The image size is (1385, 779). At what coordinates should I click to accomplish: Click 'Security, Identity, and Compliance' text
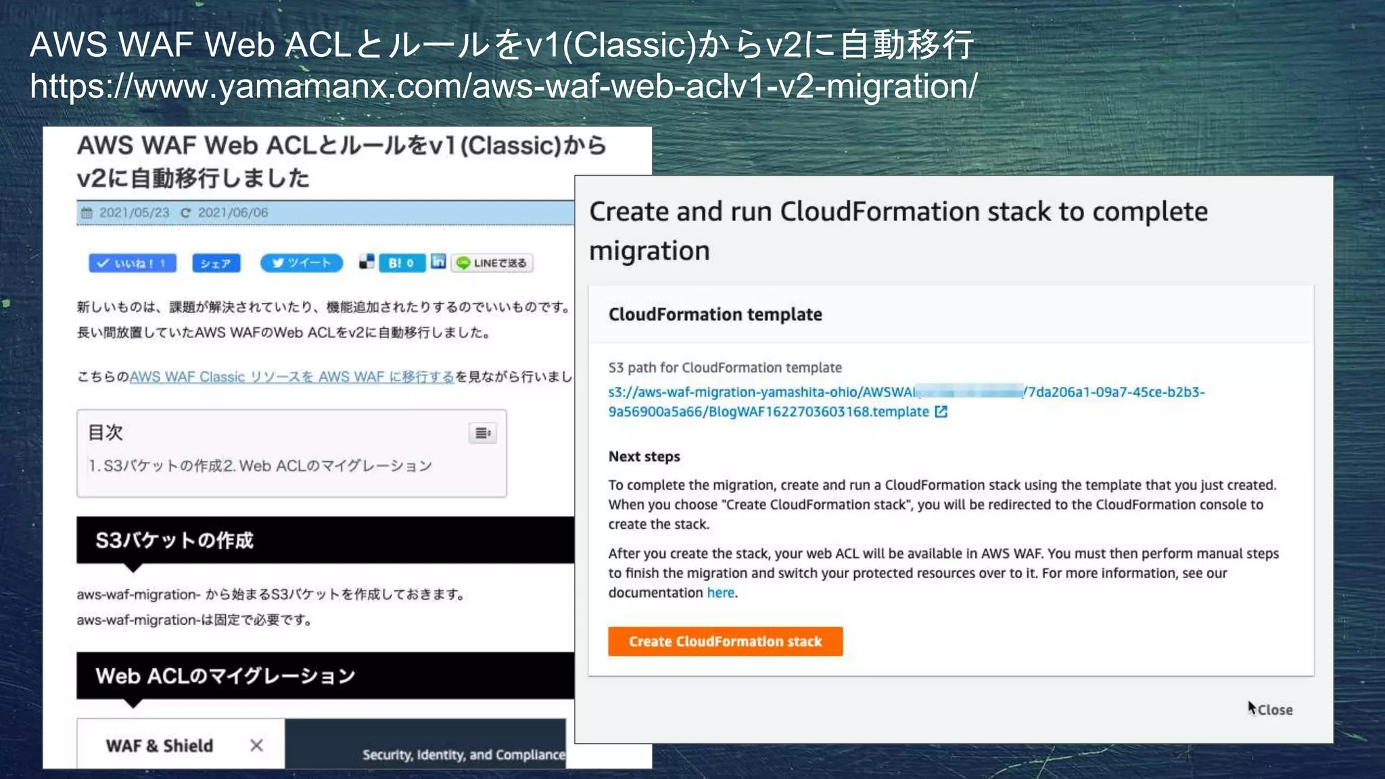pyautogui.click(x=464, y=755)
